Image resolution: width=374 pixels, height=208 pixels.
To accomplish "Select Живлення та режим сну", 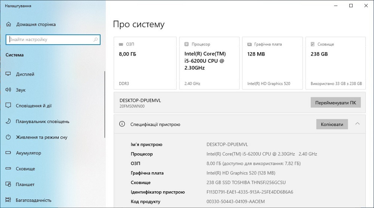I will click(x=42, y=137).
